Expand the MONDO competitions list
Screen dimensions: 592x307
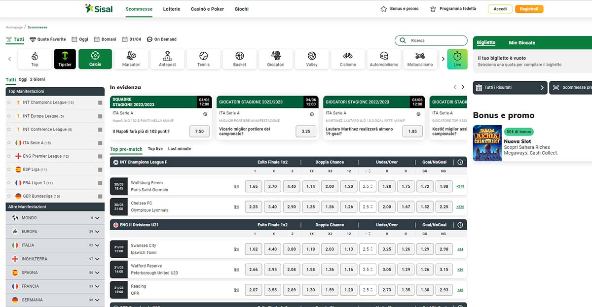point(97,218)
